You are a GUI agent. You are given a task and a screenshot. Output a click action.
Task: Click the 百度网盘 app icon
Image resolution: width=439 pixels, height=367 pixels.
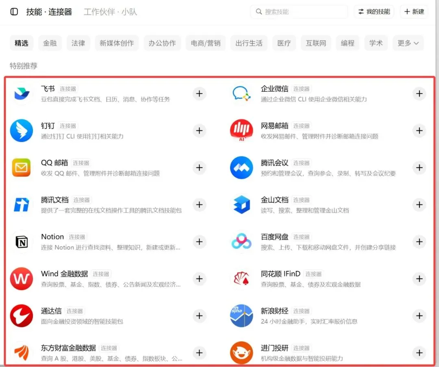(x=241, y=242)
